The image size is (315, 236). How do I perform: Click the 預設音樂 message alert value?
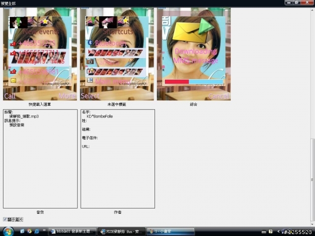(x=17, y=125)
